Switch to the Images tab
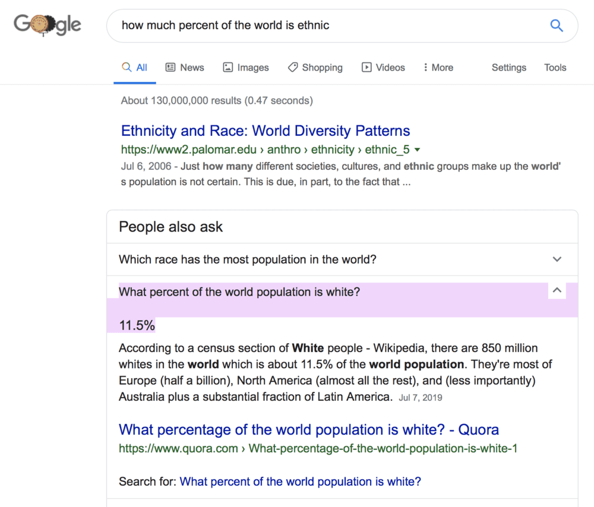The height and width of the screenshot is (507, 594). [x=246, y=68]
